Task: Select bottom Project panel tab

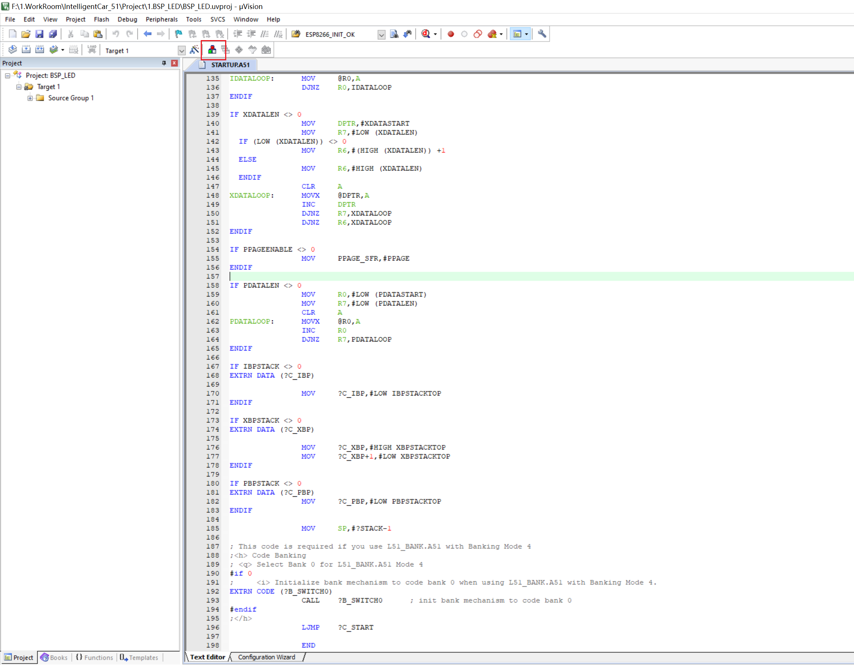Action: point(19,658)
